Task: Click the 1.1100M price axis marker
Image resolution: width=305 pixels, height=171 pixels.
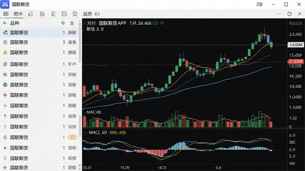Action: (x=296, y=45)
